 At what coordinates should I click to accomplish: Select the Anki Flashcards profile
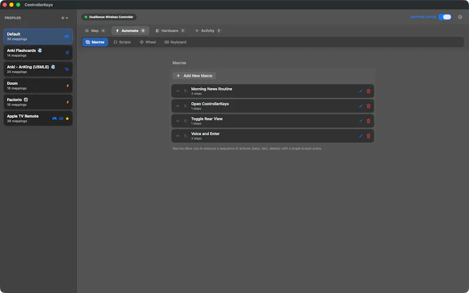pyautogui.click(x=38, y=53)
